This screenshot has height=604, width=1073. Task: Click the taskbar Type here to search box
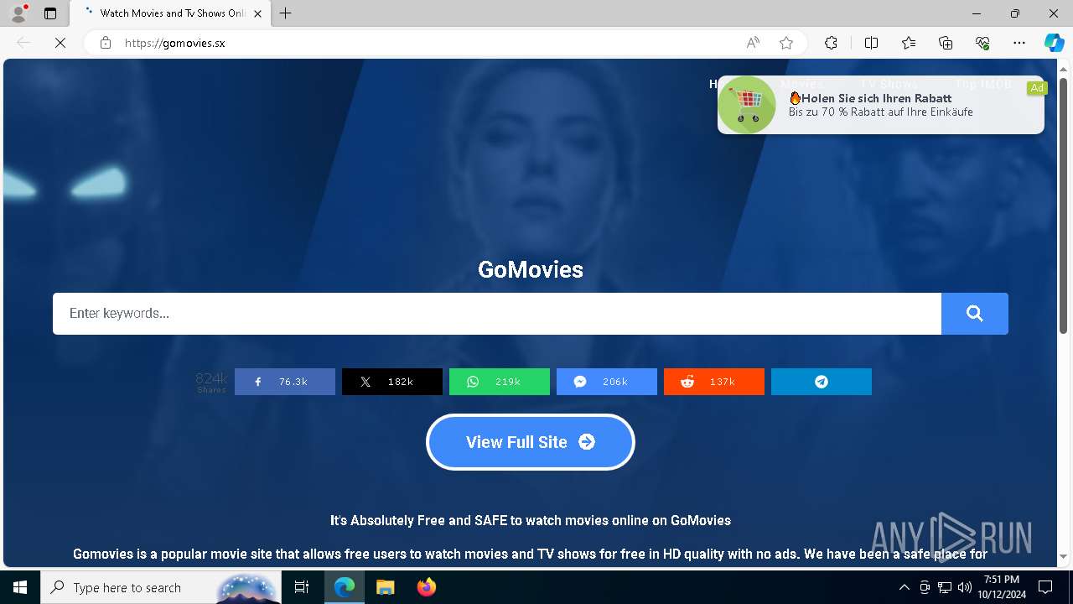(x=161, y=587)
